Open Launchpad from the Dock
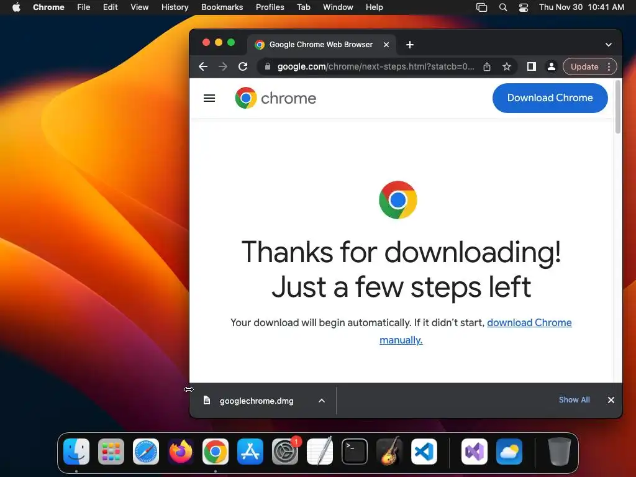 pyautogui.click(x=111, y=452)
